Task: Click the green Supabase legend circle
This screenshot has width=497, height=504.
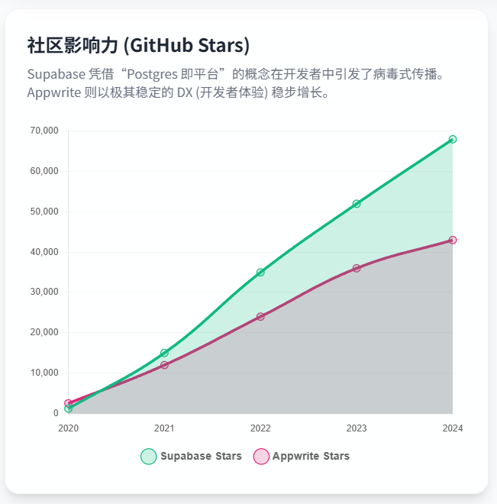Action: (x=148, y=457)
